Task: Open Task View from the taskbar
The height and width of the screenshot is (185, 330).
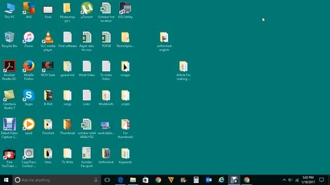Action: tap(107, 180)
